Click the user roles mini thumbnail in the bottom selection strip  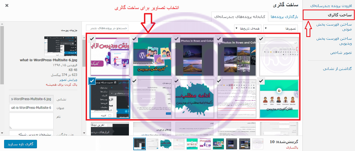click(192, 144)
